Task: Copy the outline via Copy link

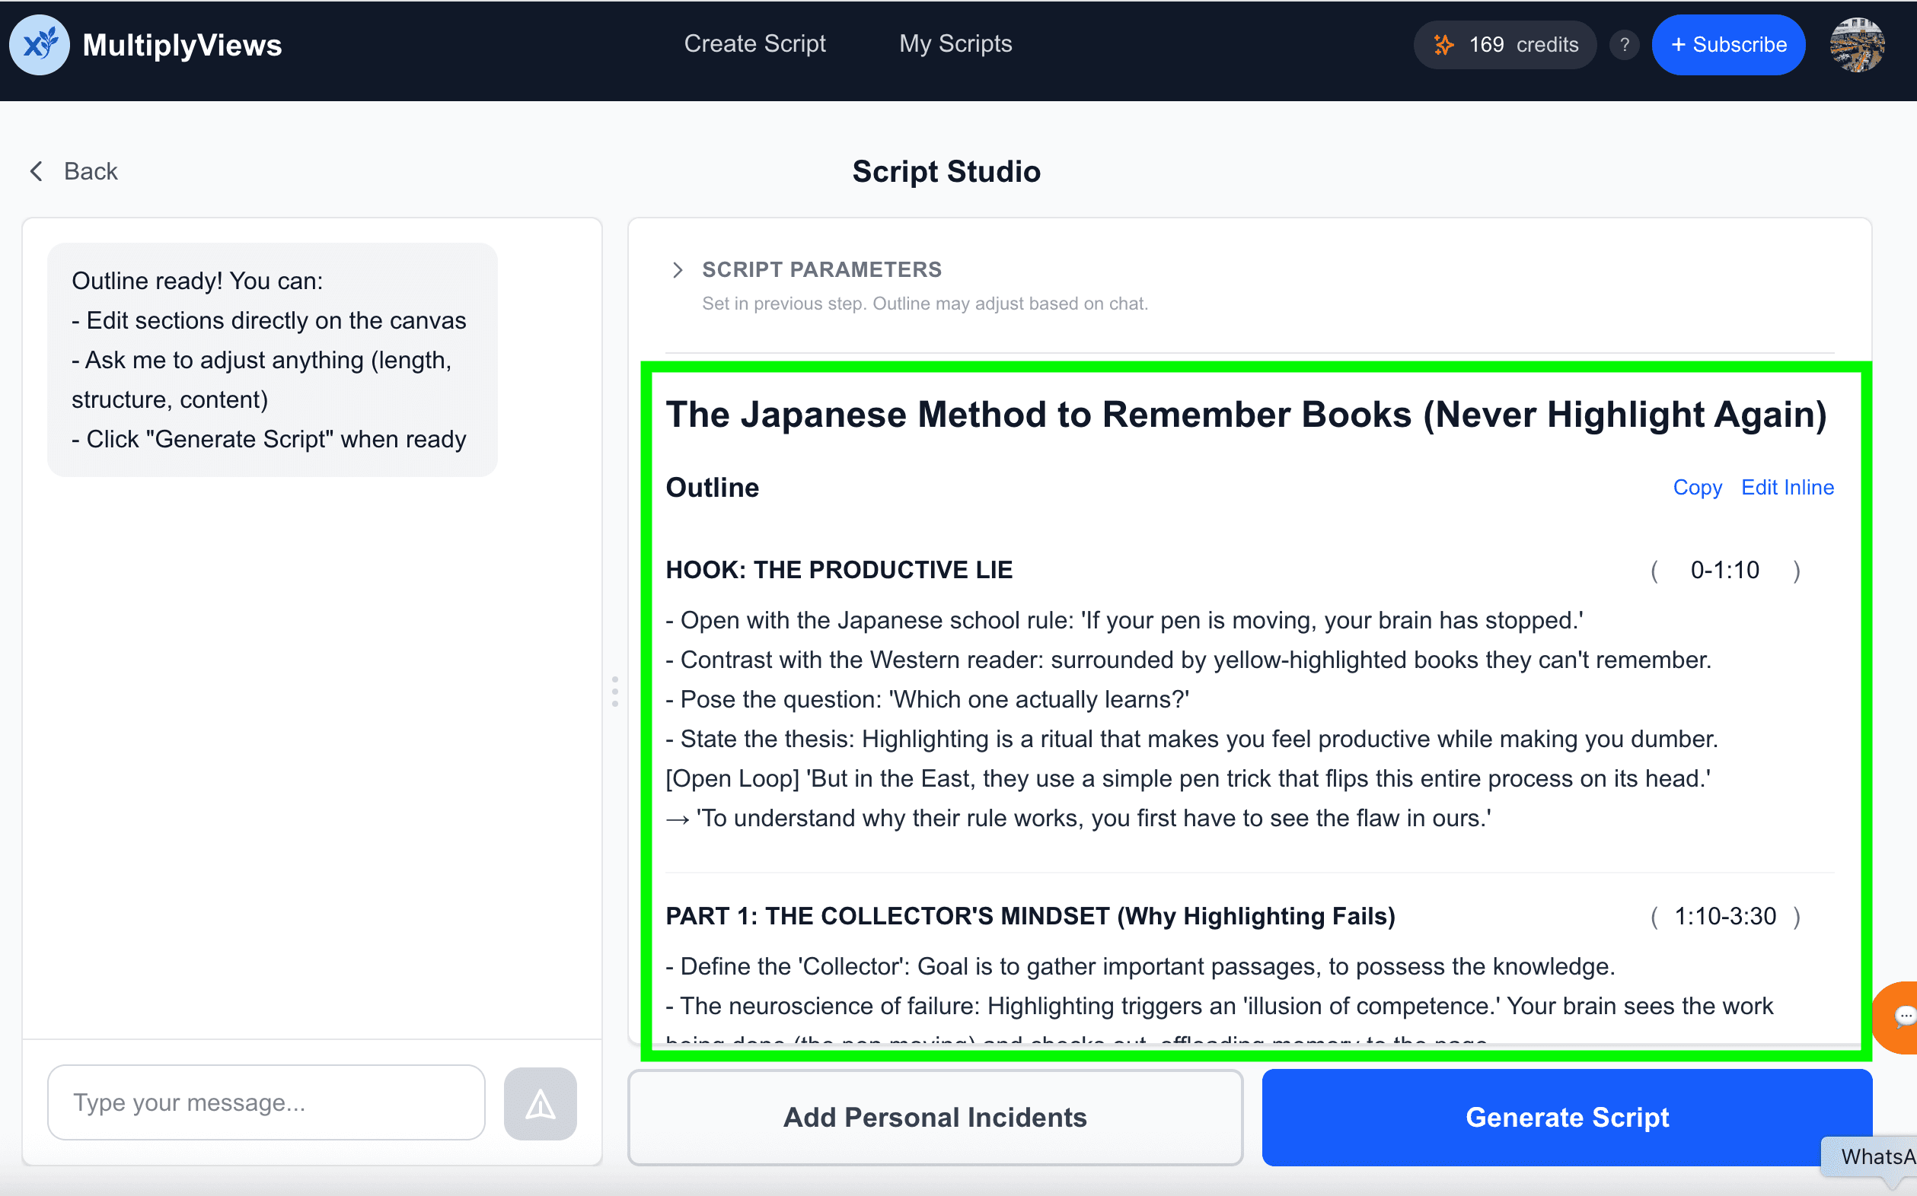Action: point(1697,487)
